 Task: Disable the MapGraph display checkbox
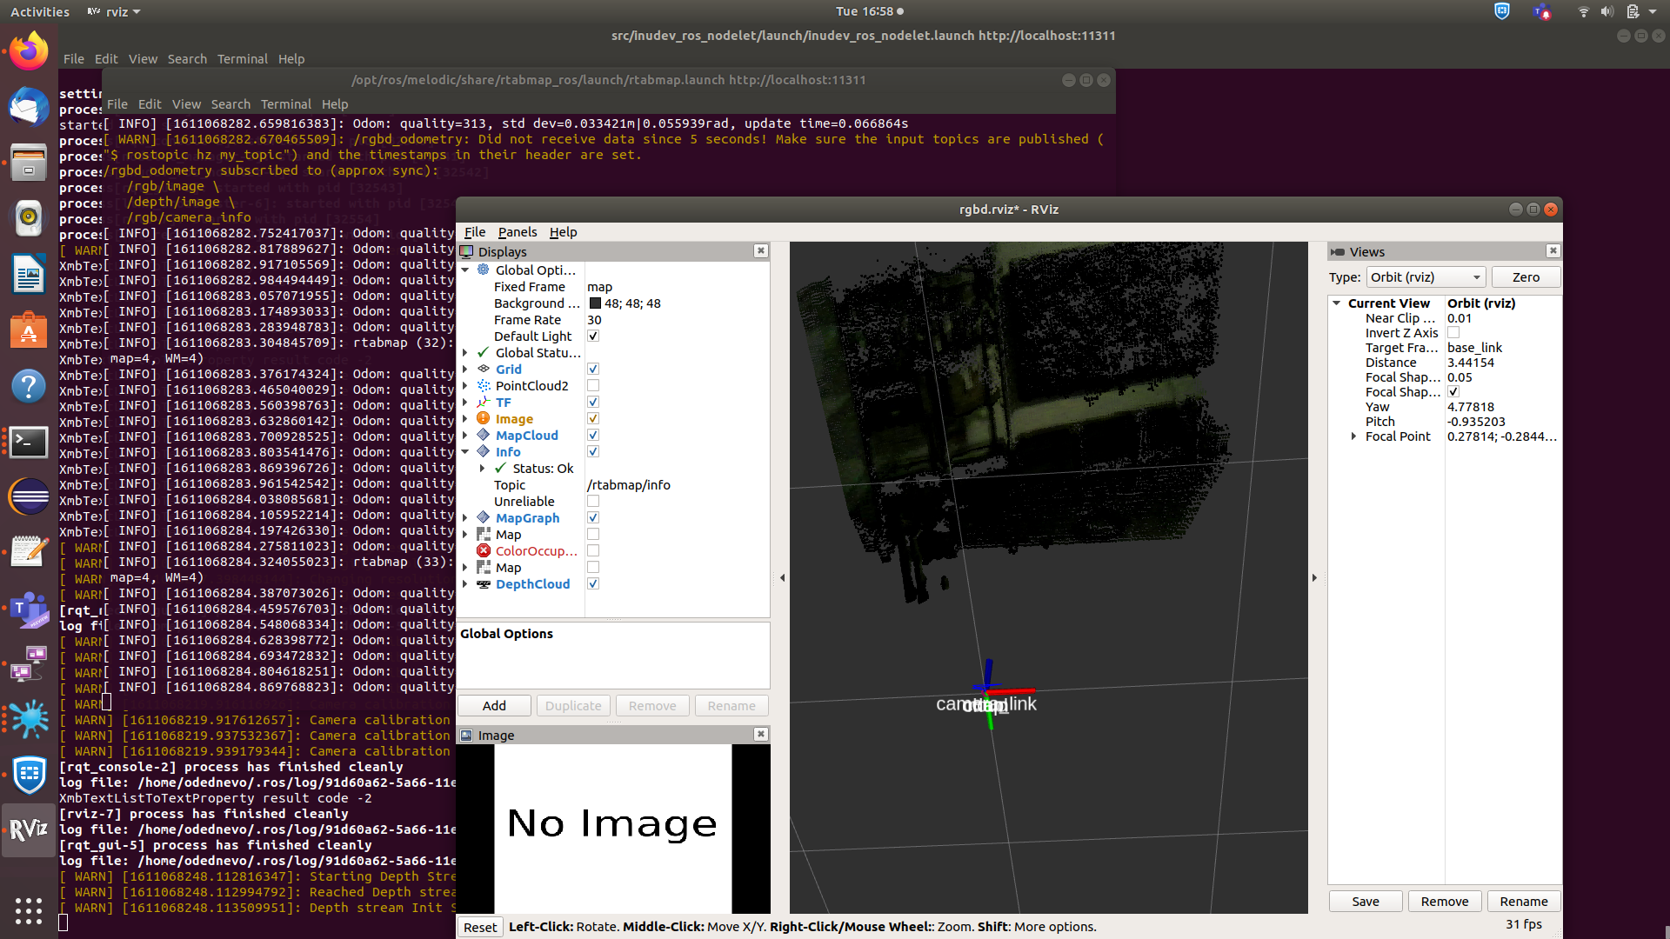593,517
